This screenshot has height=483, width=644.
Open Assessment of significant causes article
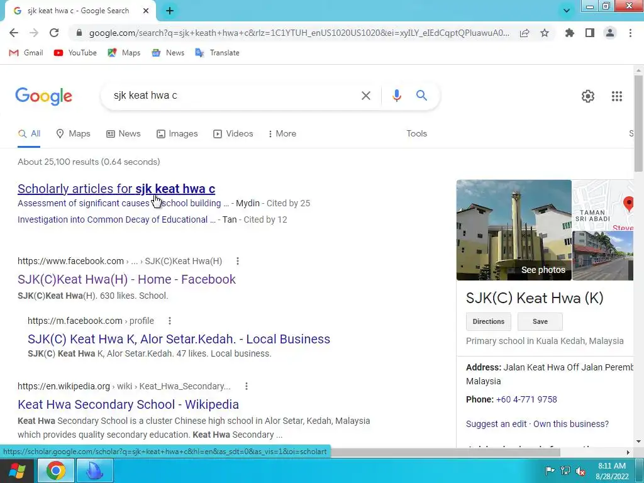pos(123,203)
